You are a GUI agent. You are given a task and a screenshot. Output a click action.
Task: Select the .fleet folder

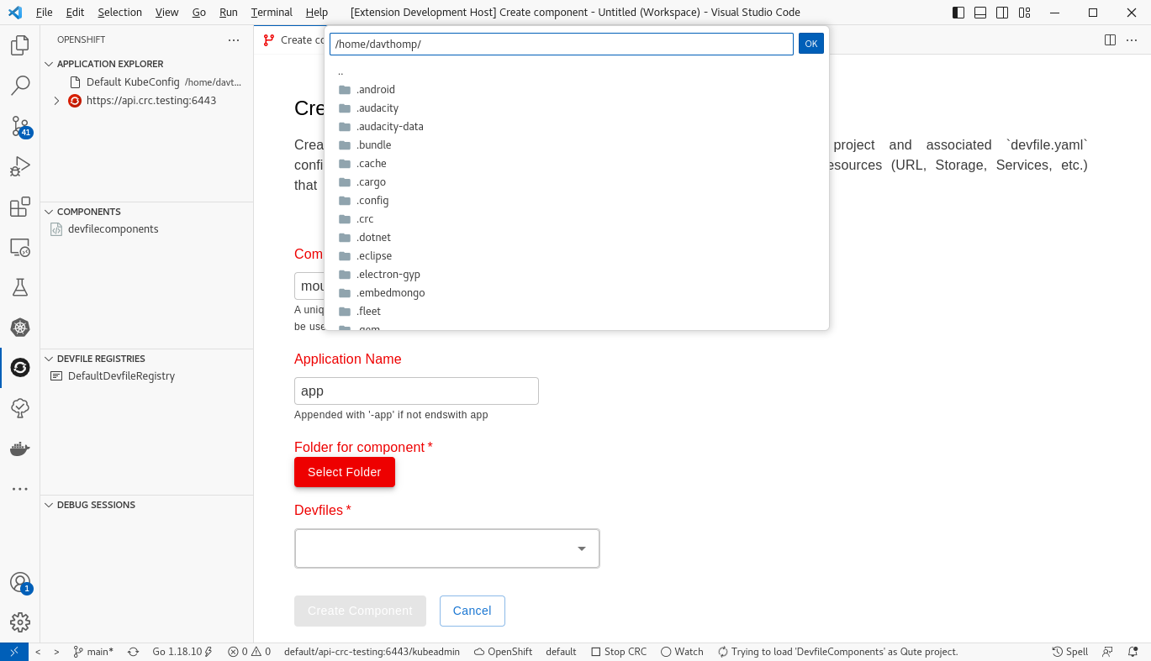[577, 312]
